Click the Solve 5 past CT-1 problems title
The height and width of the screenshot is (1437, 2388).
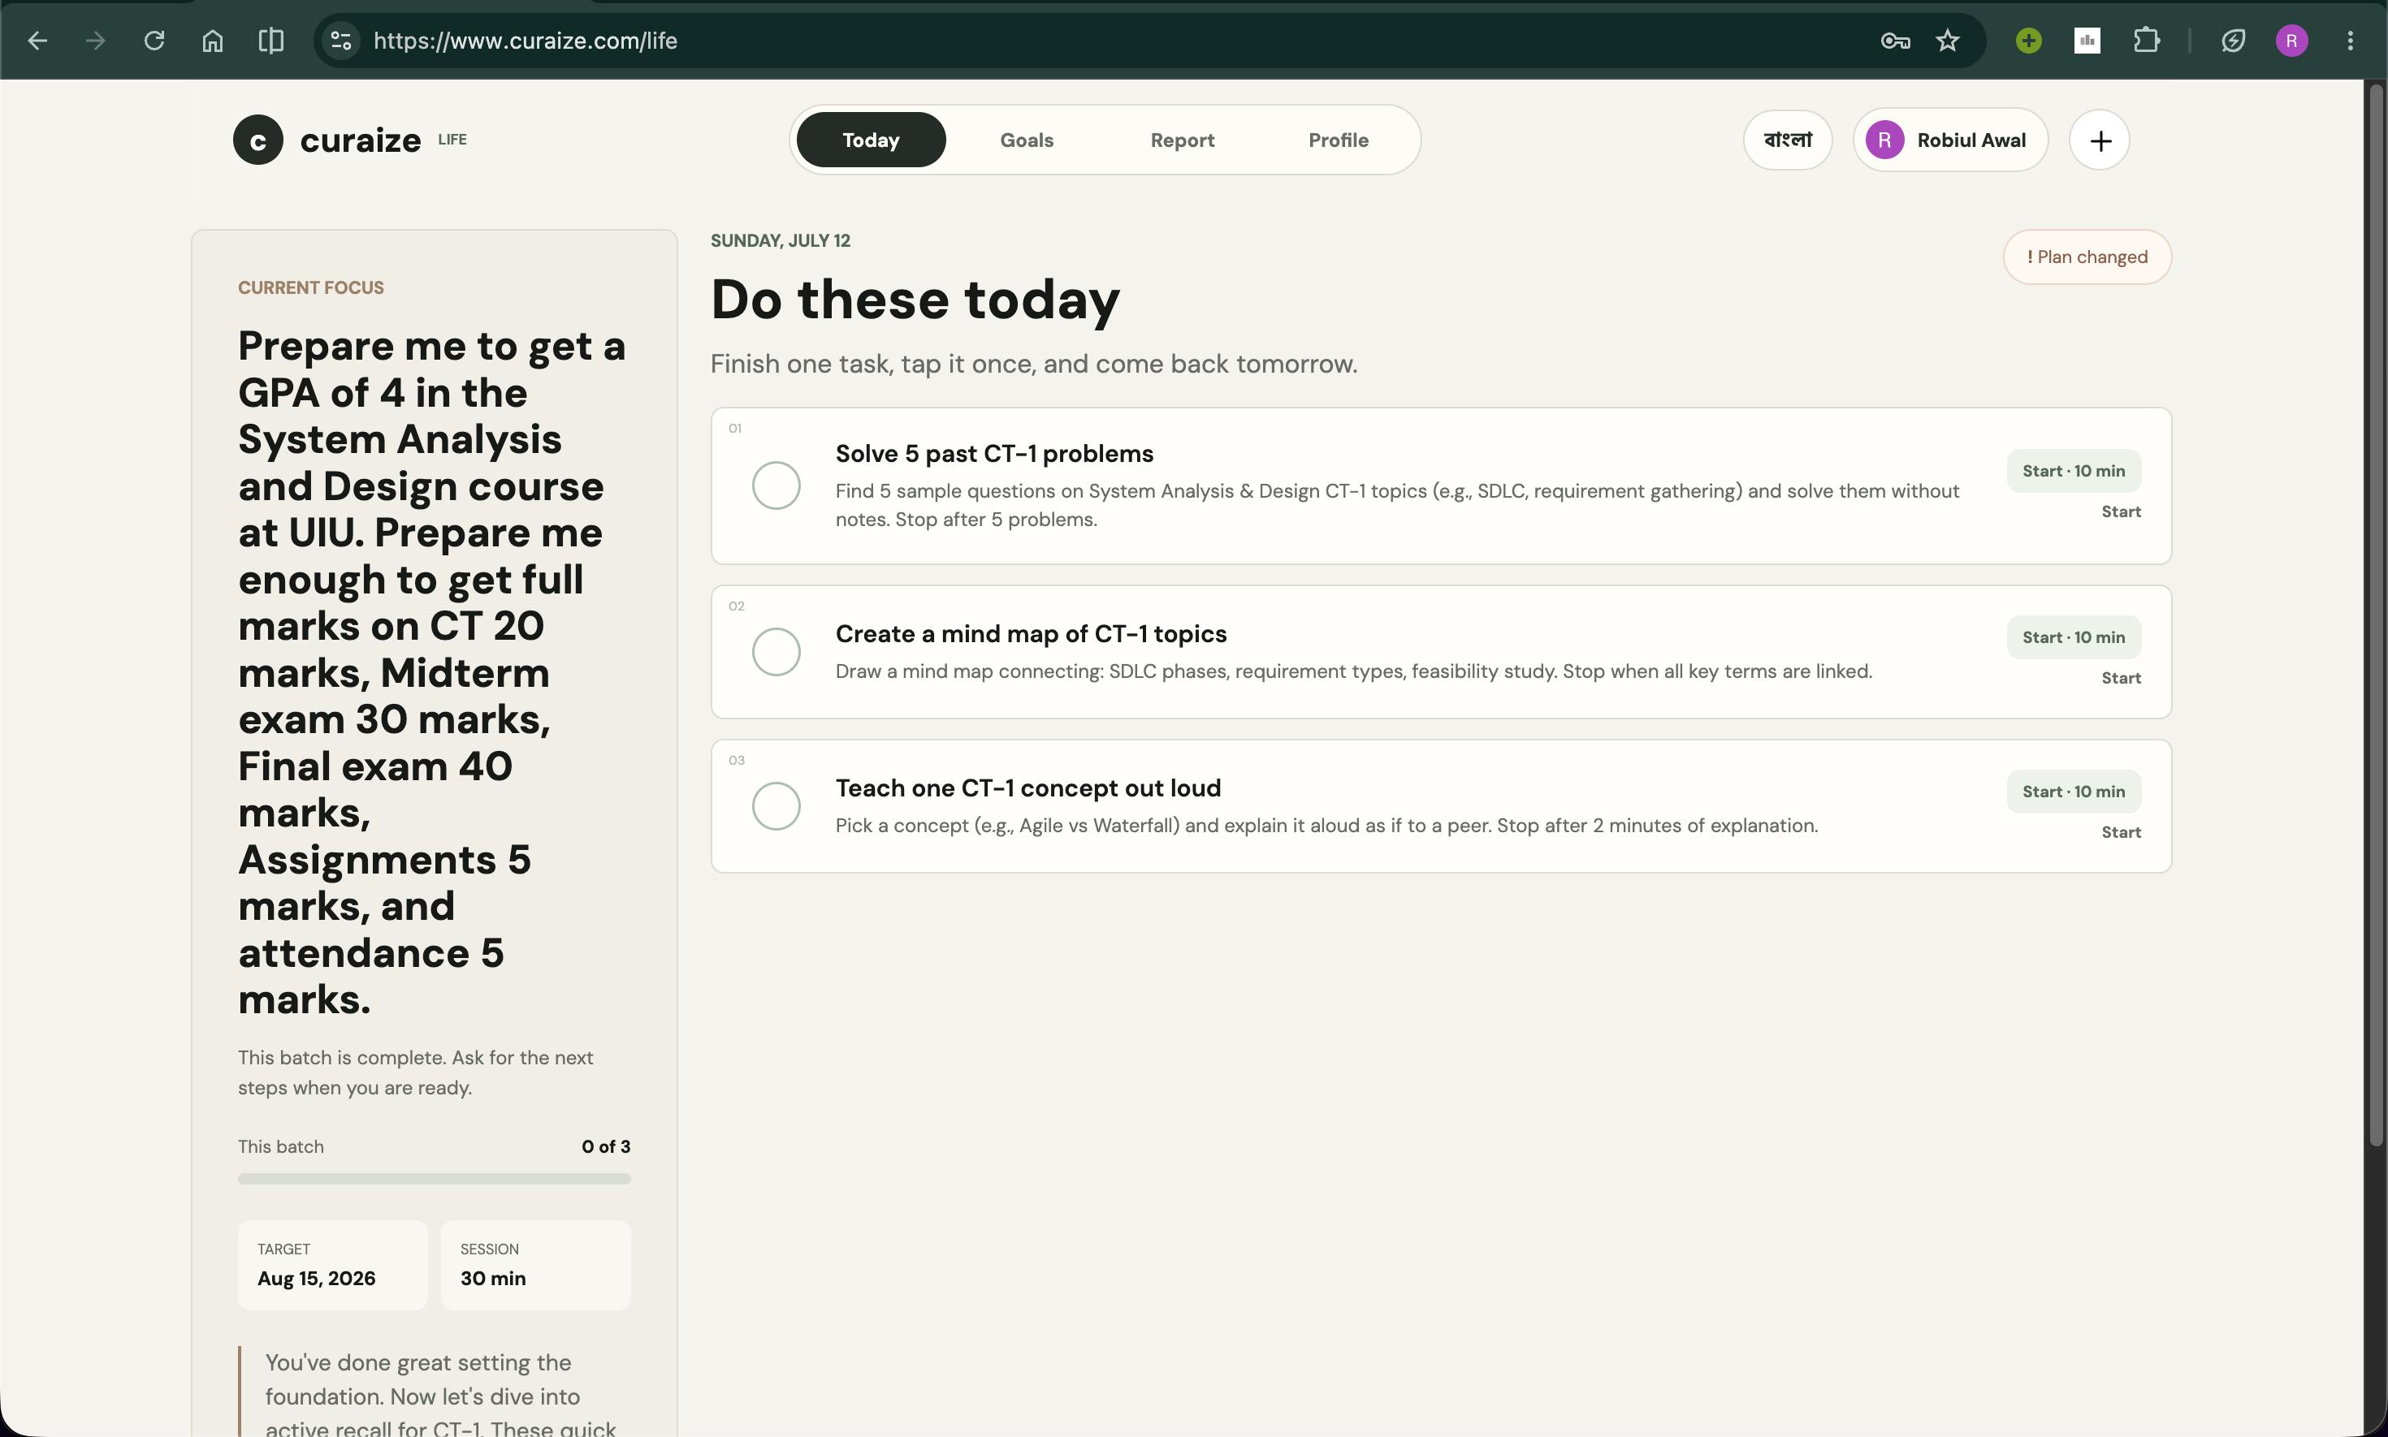994,453
